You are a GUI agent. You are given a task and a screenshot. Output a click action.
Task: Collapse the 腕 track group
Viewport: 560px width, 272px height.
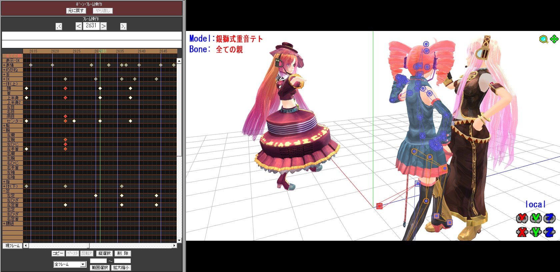4,131
